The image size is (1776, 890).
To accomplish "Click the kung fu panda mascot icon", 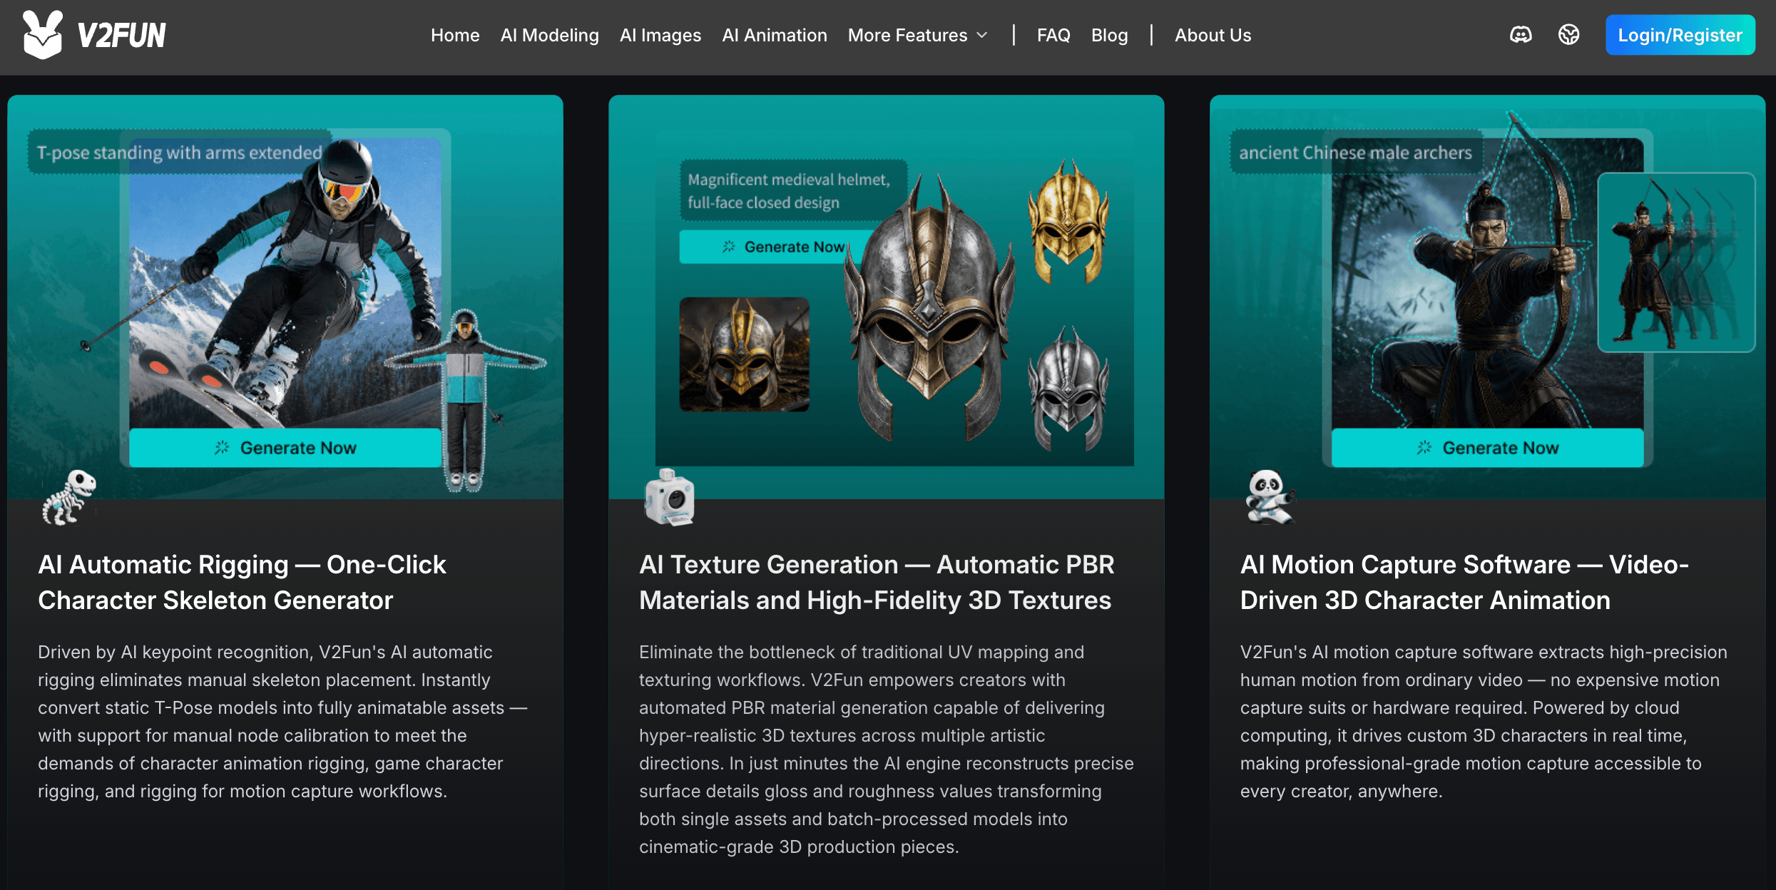I will click(1270, 497).
